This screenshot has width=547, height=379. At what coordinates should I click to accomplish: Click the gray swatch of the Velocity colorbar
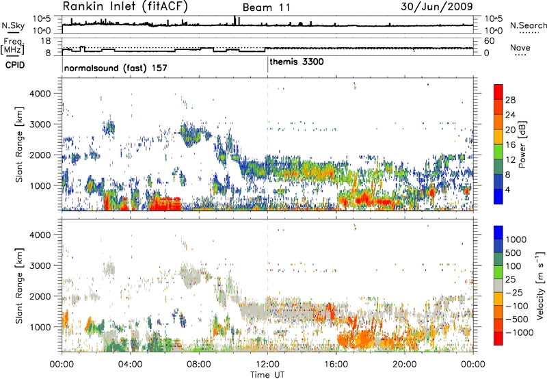coord(498,285)
